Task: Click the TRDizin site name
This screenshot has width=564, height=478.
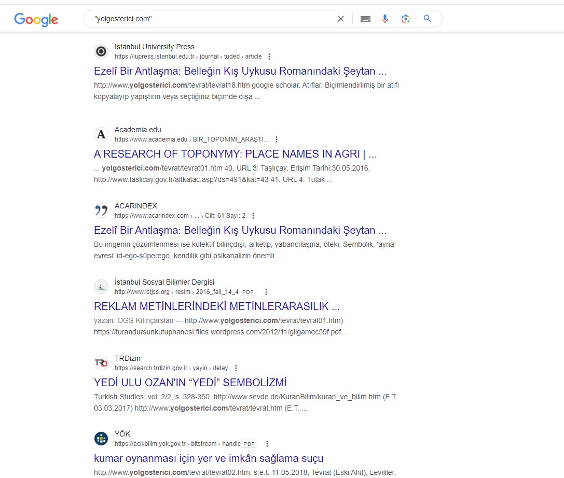Action: (127, 358)
